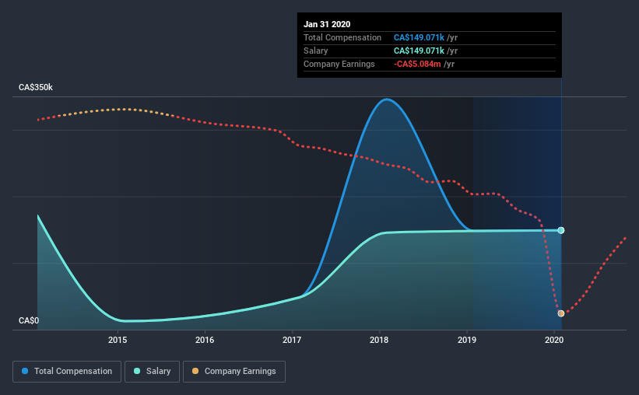Screen dimensions: 639x395
Task: Click the Company Earnings label in the tooltip
Action: [339, 64]
